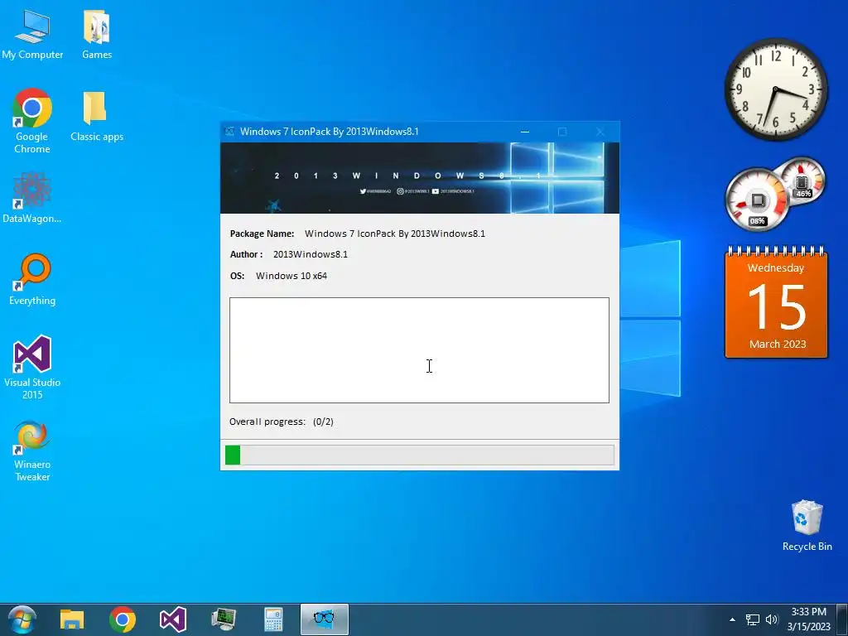
Task: Open Chrome from the taskbar
Action: coord(123,619)
